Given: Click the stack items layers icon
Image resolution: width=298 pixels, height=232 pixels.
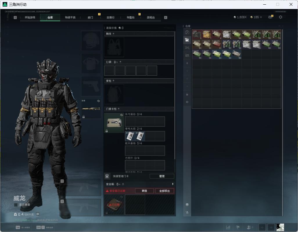Looking at the screenshot, I should (x=187, y=204).
